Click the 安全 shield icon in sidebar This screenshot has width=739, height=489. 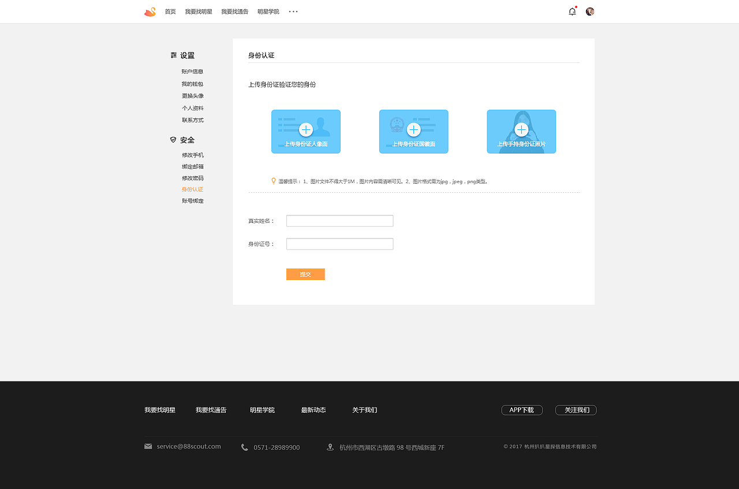point(173,140)
